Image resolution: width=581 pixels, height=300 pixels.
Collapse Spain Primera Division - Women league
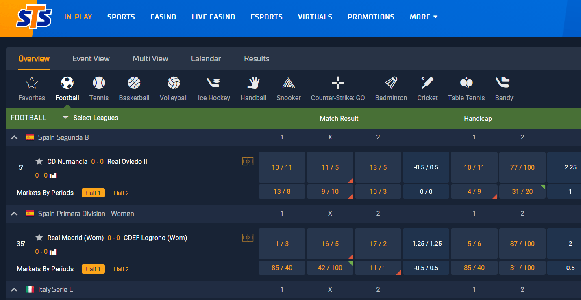click(x=14, y=214)
